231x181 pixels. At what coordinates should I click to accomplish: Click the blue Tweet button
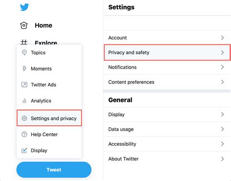tap(54, 170)
